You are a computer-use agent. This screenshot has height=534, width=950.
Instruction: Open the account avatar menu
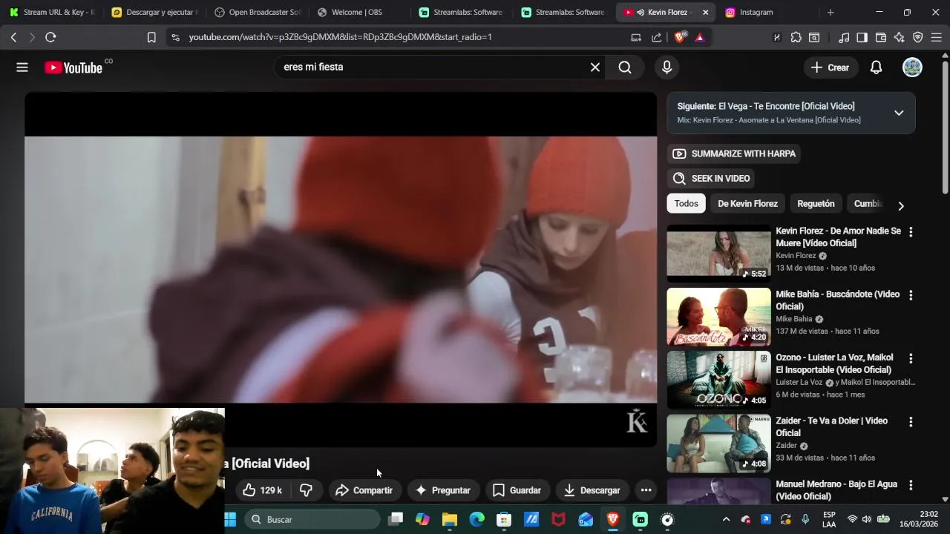point(912,67)
